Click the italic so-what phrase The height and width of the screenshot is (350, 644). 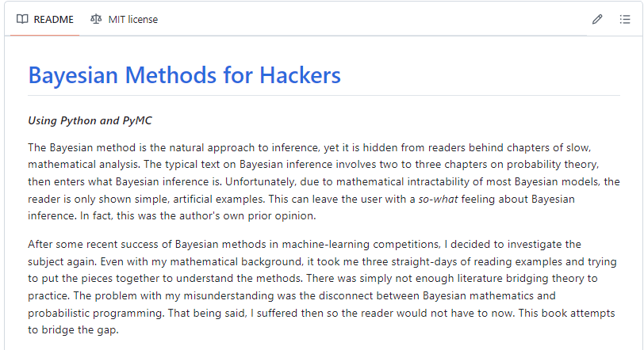(438, 200)
